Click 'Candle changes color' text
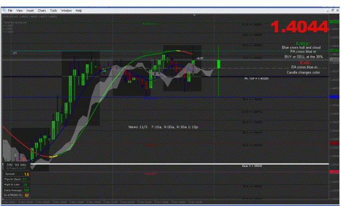The image size is (341, 206). [303, 72]
